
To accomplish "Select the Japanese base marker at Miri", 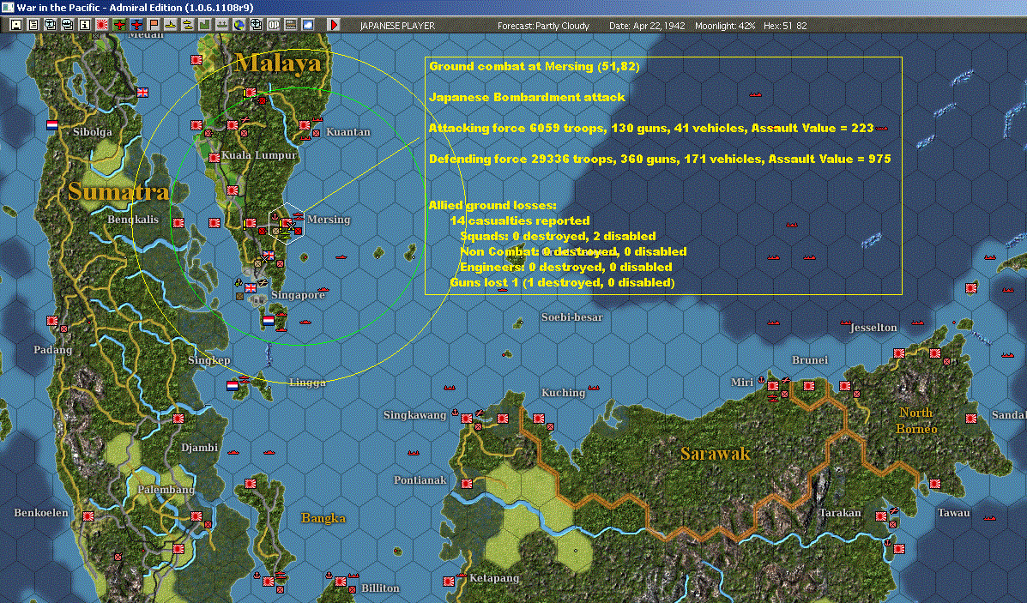I will (773, 386).
